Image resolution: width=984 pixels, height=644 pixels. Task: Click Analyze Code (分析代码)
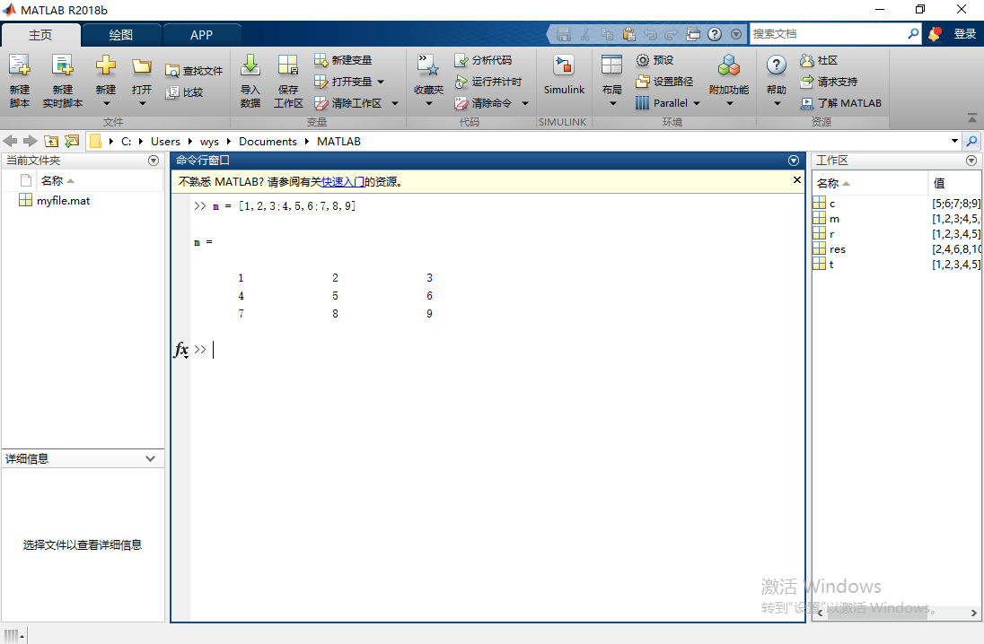pos(483,60)
